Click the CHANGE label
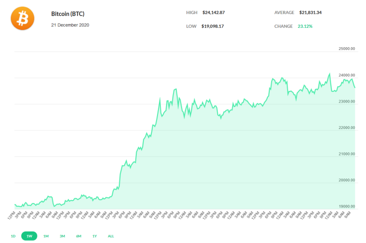Viewport: 366px width, 243px height. (283, 26)
